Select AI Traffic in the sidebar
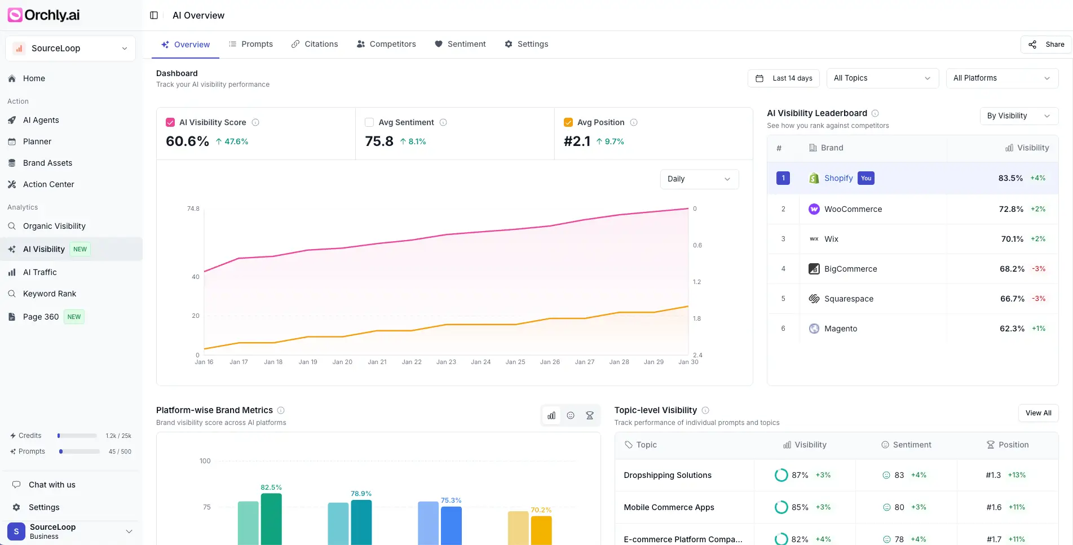1073x545 pixels. [39, 272]
